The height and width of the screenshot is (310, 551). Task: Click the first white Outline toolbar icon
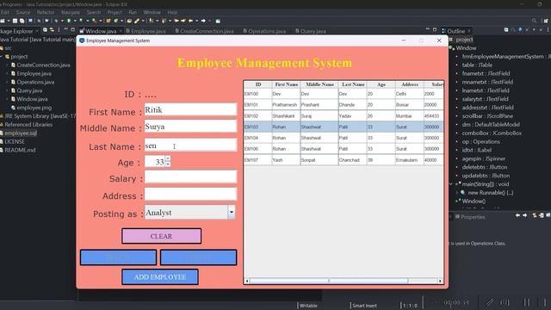(x=506, y=30)
